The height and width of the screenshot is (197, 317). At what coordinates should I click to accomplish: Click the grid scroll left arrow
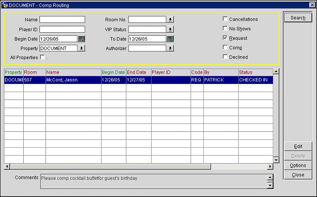[x=7, y=167]
